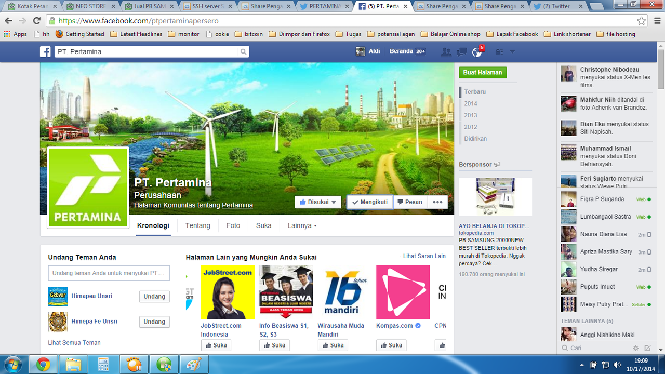Open chat settings gear icon

point(635,348)
